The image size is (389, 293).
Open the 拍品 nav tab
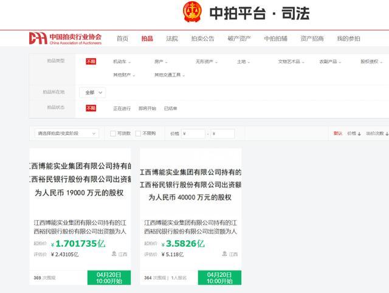pyautogui.click(x=147, y=38)
